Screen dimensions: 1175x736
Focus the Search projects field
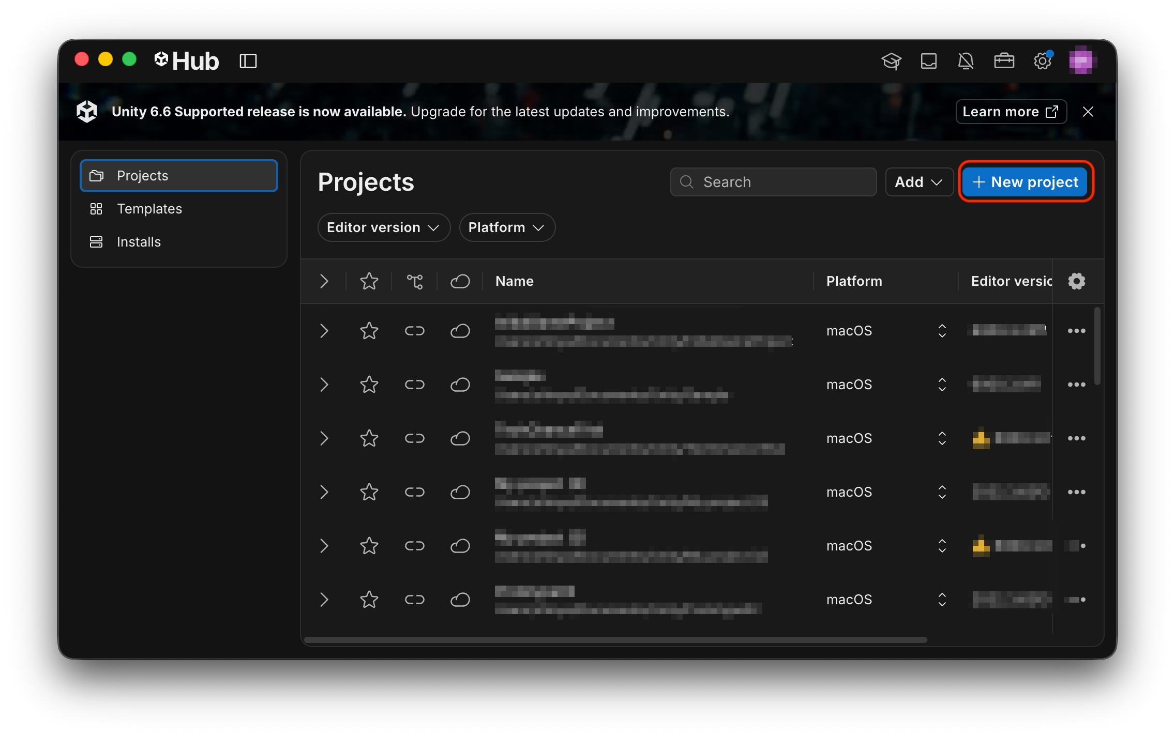click(773, 182)
